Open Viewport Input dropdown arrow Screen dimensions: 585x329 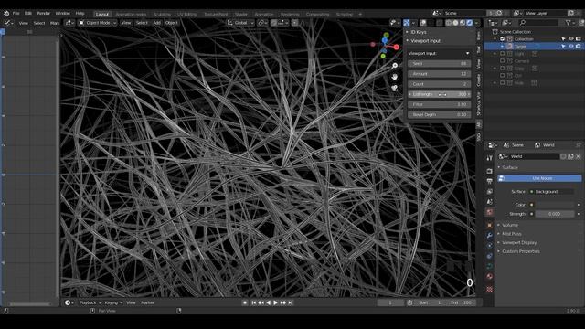click(467, 53)
